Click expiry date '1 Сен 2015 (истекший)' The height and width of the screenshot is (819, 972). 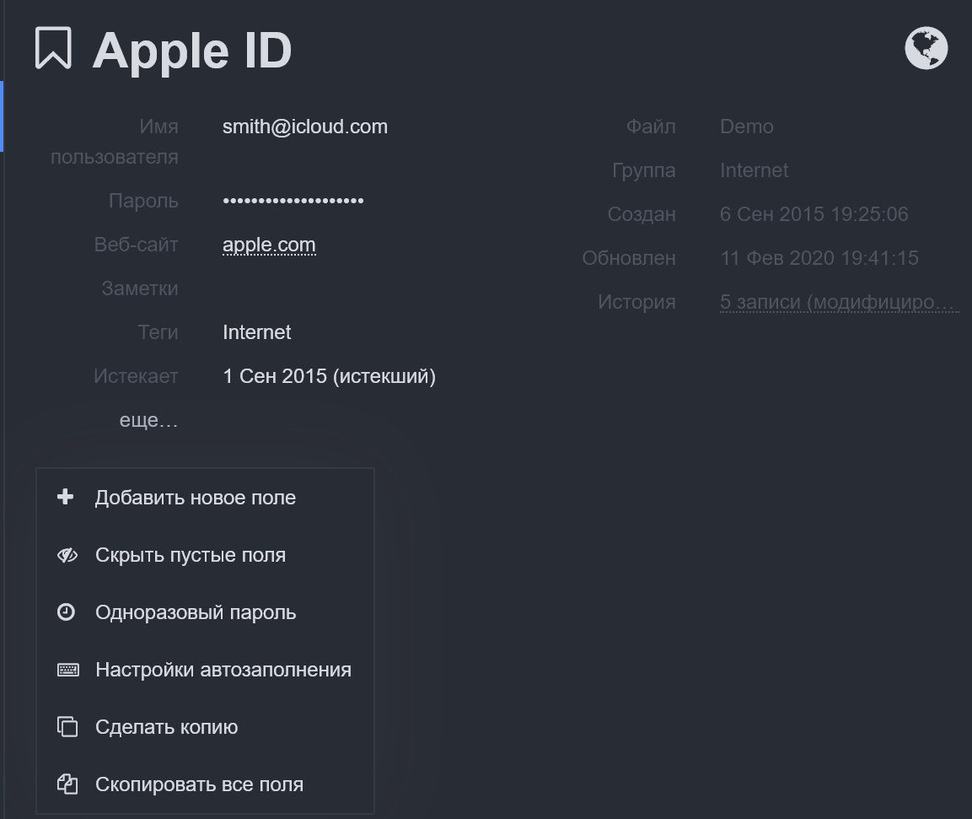(329, 376)
